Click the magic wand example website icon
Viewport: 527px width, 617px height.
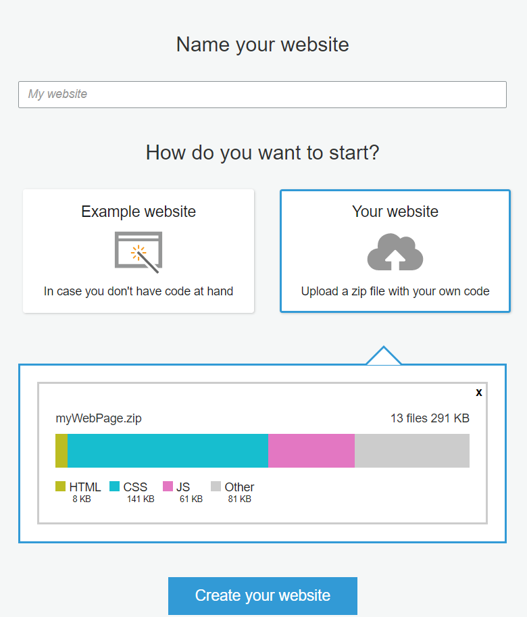139,252
